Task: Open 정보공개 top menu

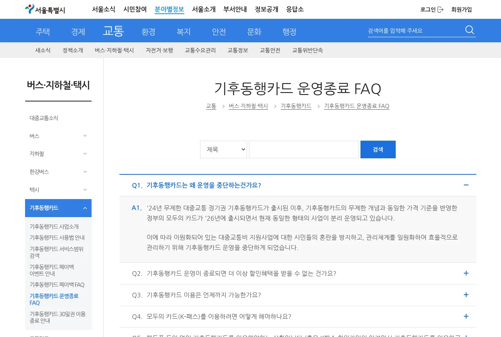Action: coord(267,9)
